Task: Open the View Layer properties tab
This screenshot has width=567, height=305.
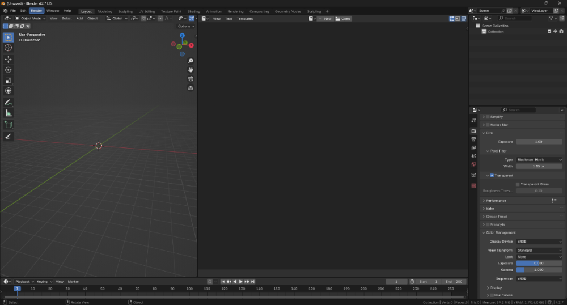Action: click(473, 147)
